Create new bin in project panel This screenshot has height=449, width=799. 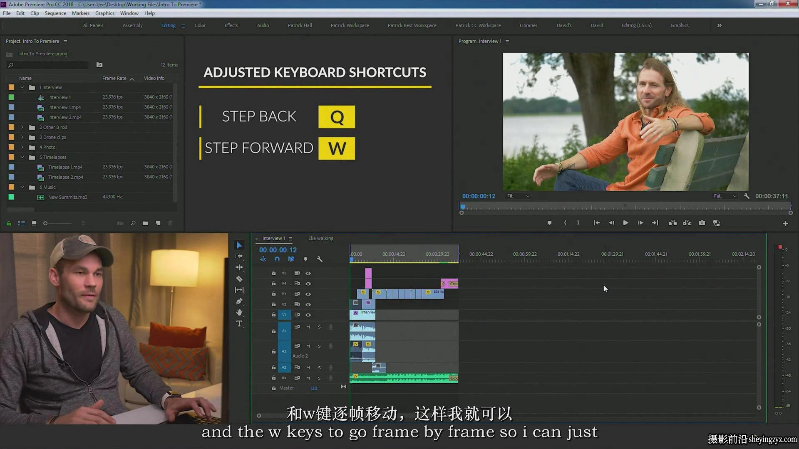click(145, 223)
